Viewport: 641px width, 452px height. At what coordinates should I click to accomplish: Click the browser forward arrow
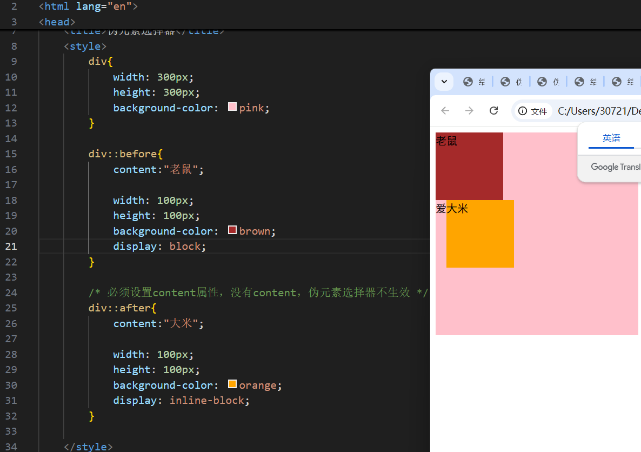point(469,110)
